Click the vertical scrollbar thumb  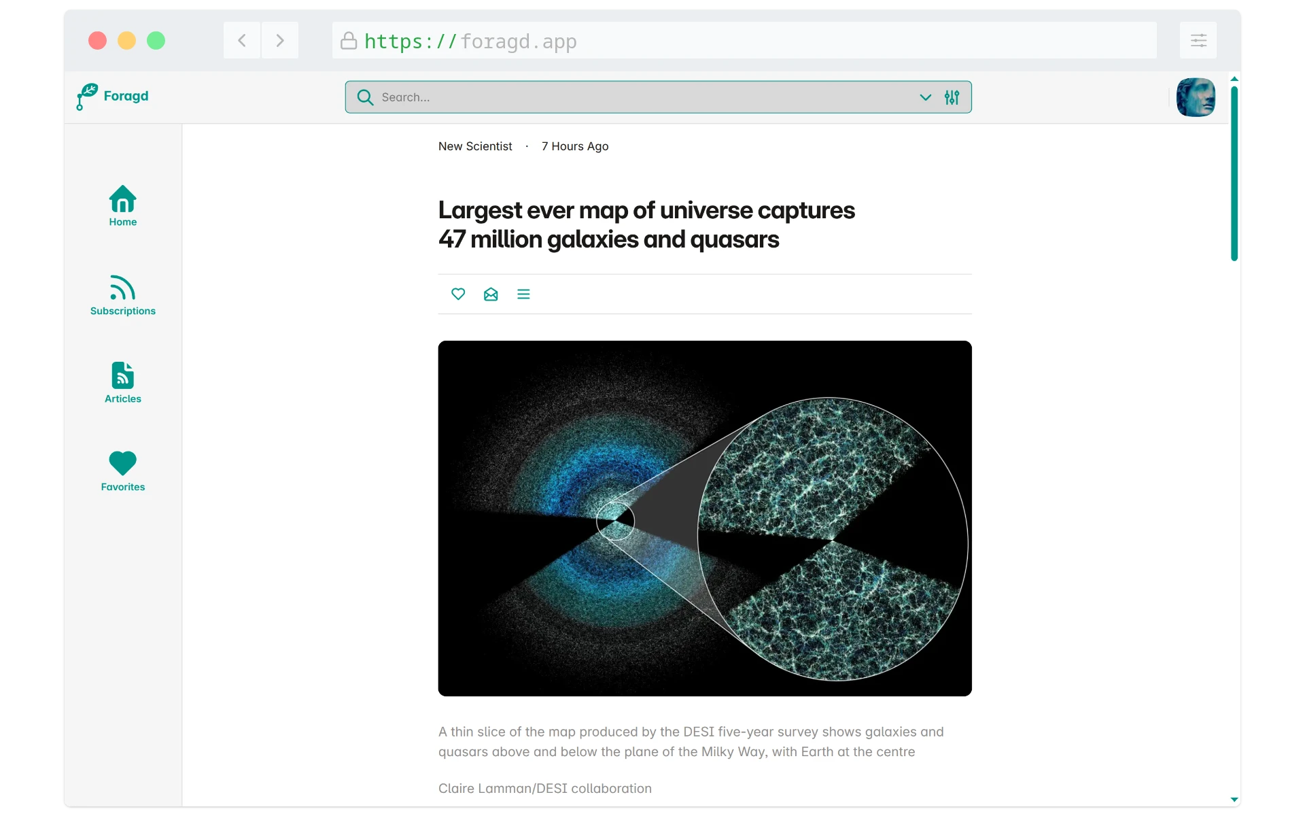[1234, 173]
